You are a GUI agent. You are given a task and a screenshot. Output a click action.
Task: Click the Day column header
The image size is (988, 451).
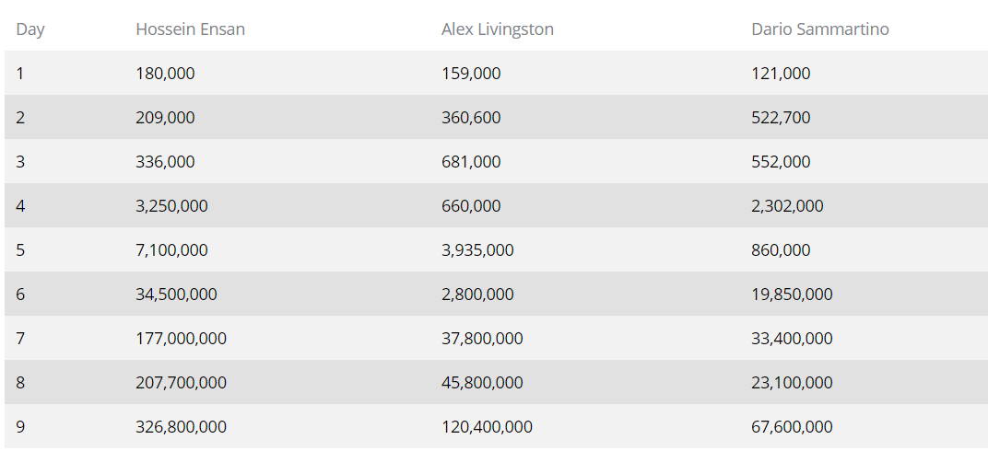point(30,29)
